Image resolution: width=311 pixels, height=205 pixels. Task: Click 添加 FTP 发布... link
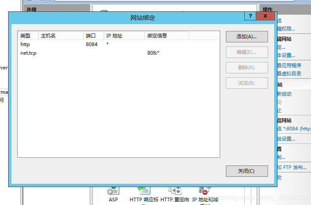coord(292,168)
